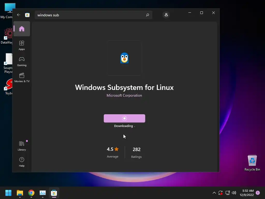Select the Soupto Playse desktop shortcut
265x199 pixels.
[x=8, y=63]
